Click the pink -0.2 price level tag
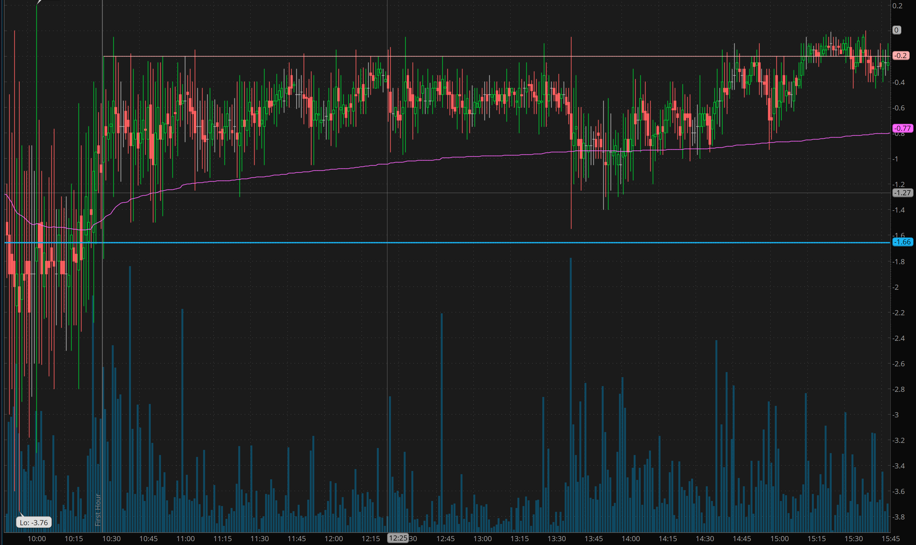Screen dimensions: 916x545 (x=901, y=56)
